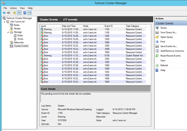Viewport: 187px width, 131px height.
Task: Open the Action menu
Action: (13, 8)
